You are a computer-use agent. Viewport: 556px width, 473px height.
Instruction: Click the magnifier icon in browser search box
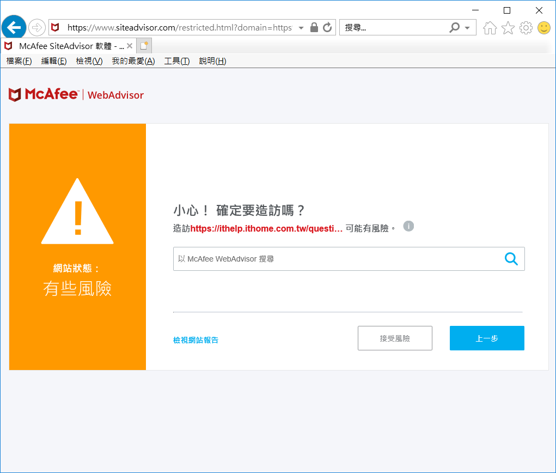click(455, 27)
